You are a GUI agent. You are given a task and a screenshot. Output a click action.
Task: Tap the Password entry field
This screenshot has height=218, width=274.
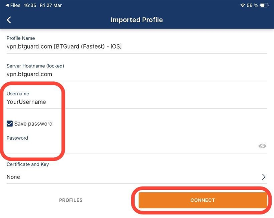[129, 146]
